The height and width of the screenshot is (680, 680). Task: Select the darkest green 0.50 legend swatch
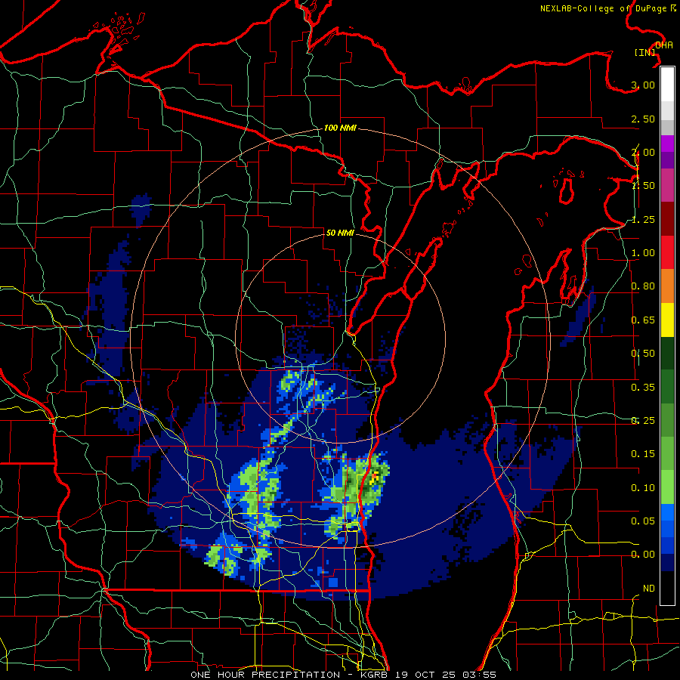667,353
